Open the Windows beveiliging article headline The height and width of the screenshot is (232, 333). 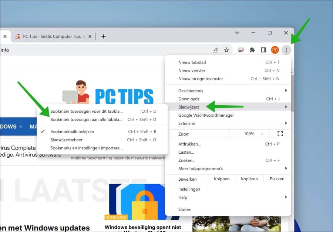(x=143, y=228)
